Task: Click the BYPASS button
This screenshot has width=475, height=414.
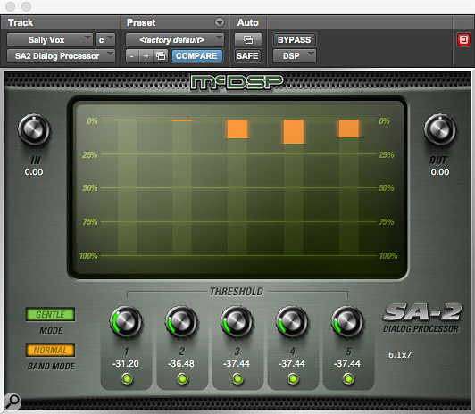Action: [294, 39]
